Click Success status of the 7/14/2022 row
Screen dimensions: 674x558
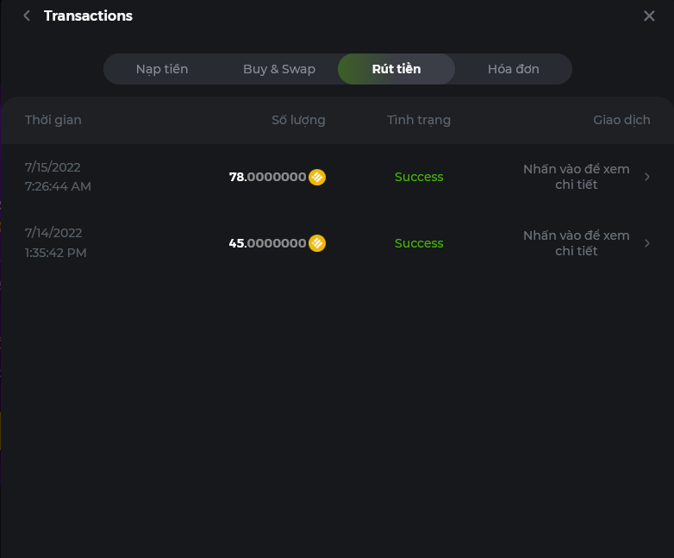419,243
